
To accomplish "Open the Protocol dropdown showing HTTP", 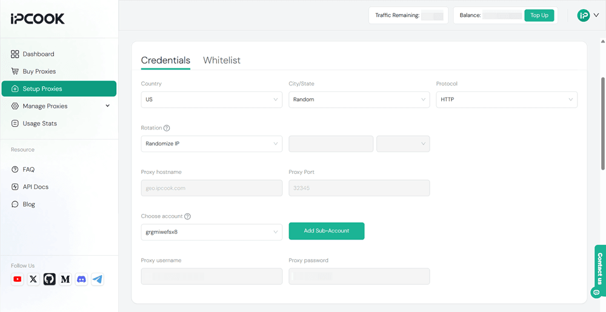I will [x=506, y=99].
